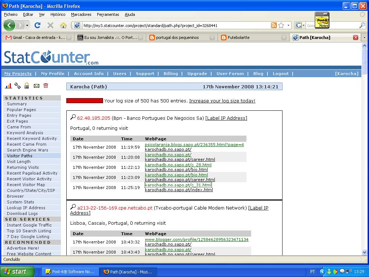Click magnifier icon beside a213-22-156-169.cpe.netcabo.pt

point(73,207)
